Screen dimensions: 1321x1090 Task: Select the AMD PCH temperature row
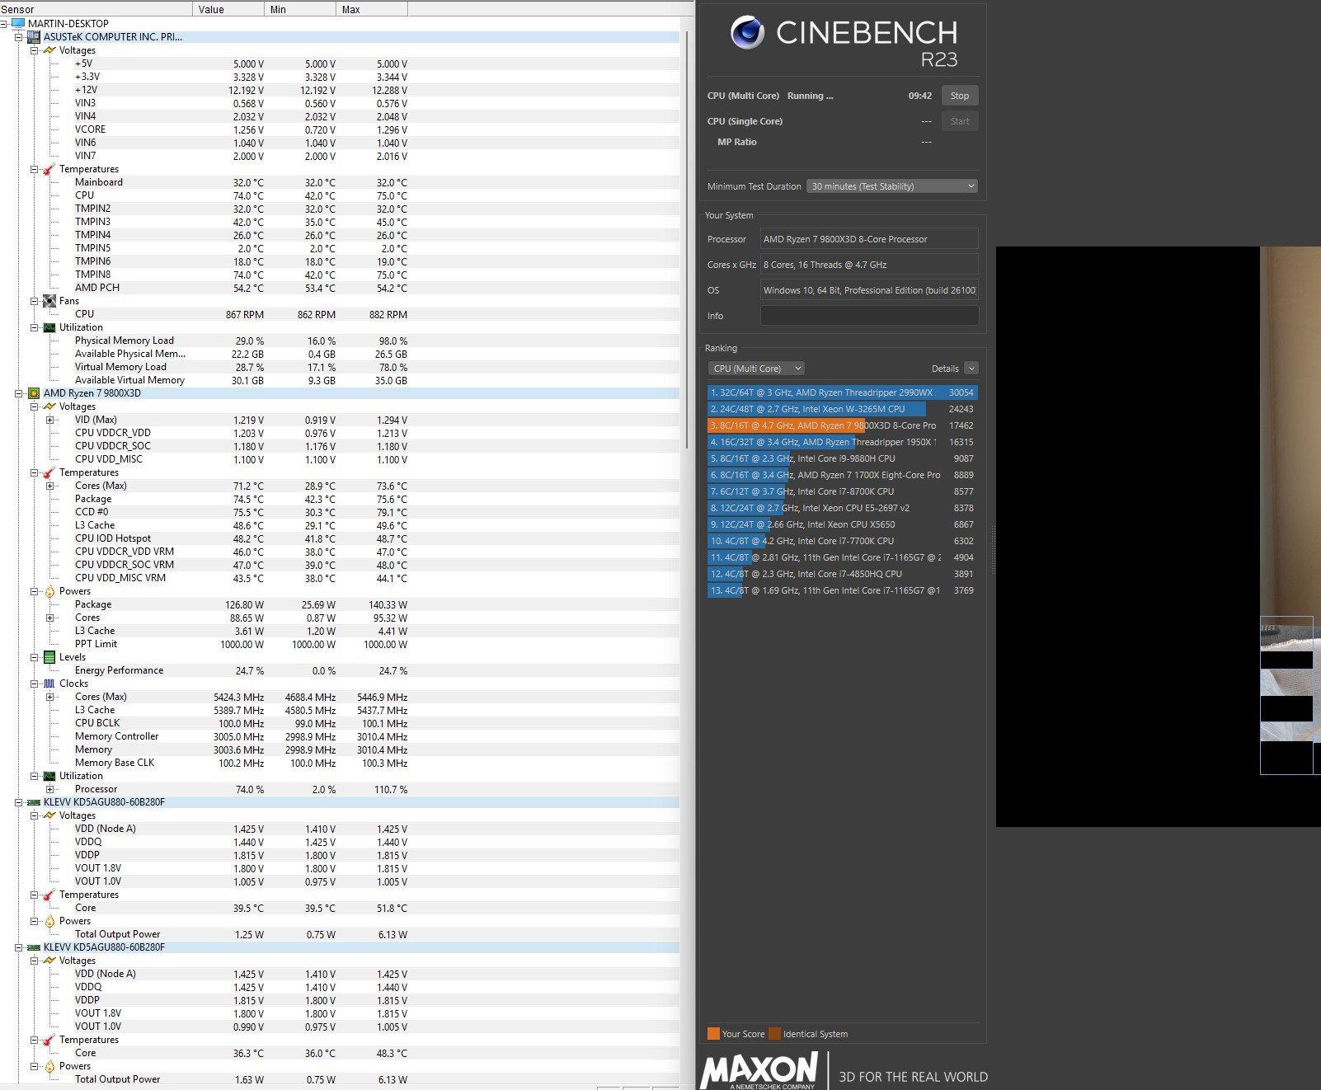pos(340,288)
